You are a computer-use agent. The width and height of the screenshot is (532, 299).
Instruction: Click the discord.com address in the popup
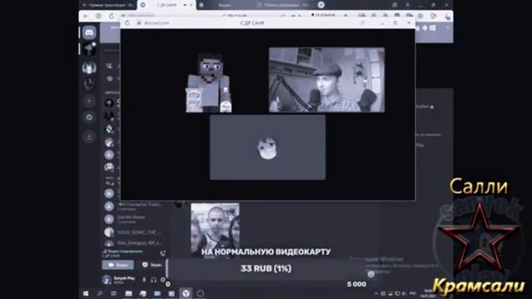[156, 23]
